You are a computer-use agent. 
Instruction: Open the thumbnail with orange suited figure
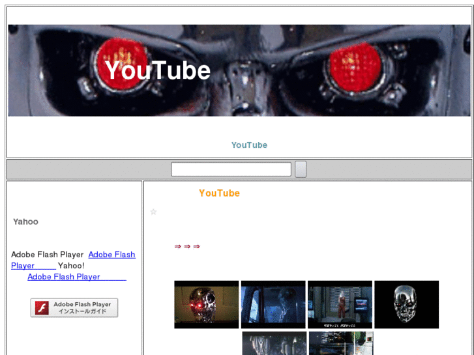(x=340, y=305)
